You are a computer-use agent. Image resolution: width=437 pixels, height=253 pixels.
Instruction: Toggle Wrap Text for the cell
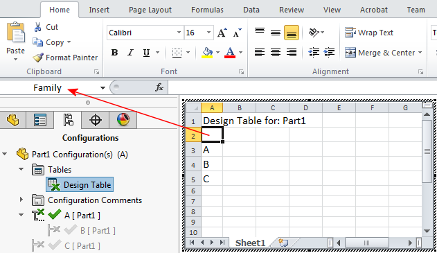coord(369,33)
